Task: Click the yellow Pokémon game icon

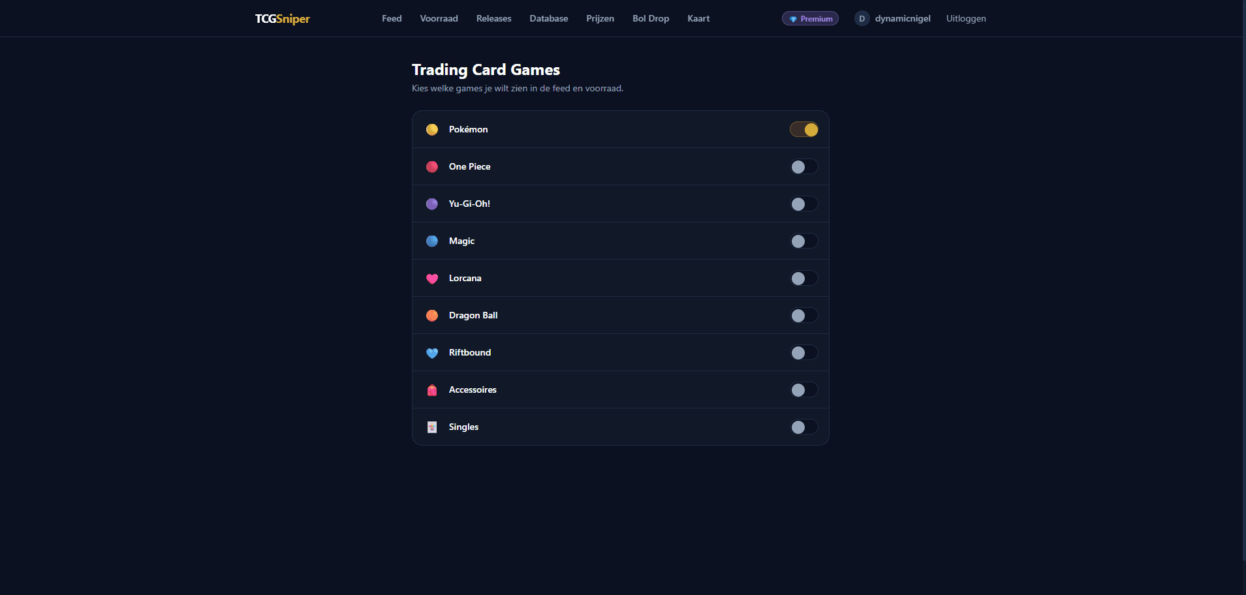Action: tap(432, 130)
